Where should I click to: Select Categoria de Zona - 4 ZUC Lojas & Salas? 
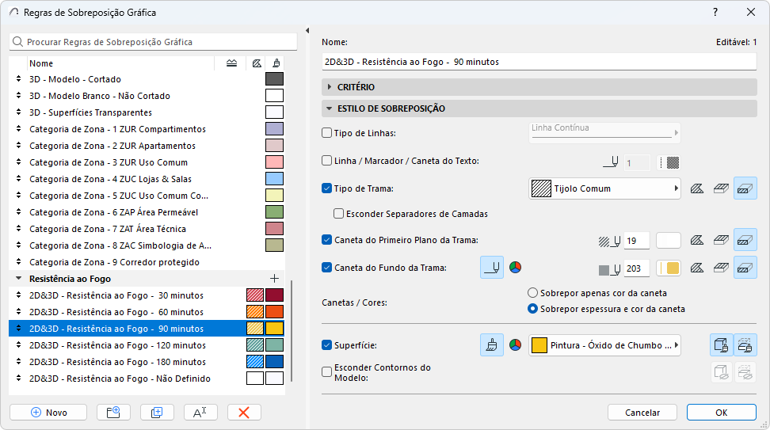pyautogui.click(x=110, y=179)
